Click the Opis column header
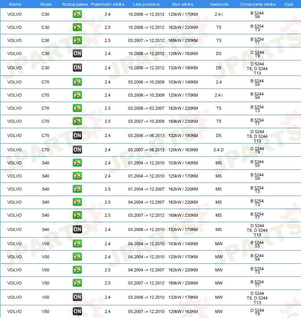This screenshot has width=301, height=318. click(x=289, y=4)
